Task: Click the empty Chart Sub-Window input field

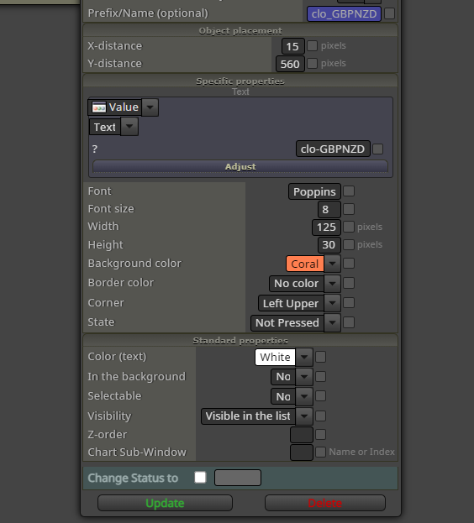Action: pyautogui.click(x=302, y=452)
